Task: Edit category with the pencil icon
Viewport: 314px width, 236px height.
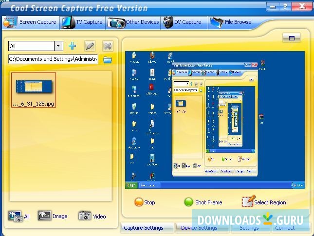Action: (90, 46)
